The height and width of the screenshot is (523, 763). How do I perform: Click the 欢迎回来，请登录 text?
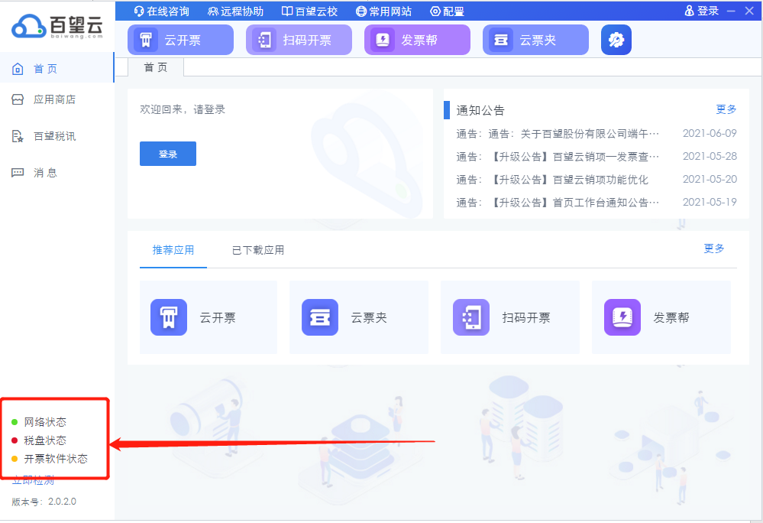point(183,109)
